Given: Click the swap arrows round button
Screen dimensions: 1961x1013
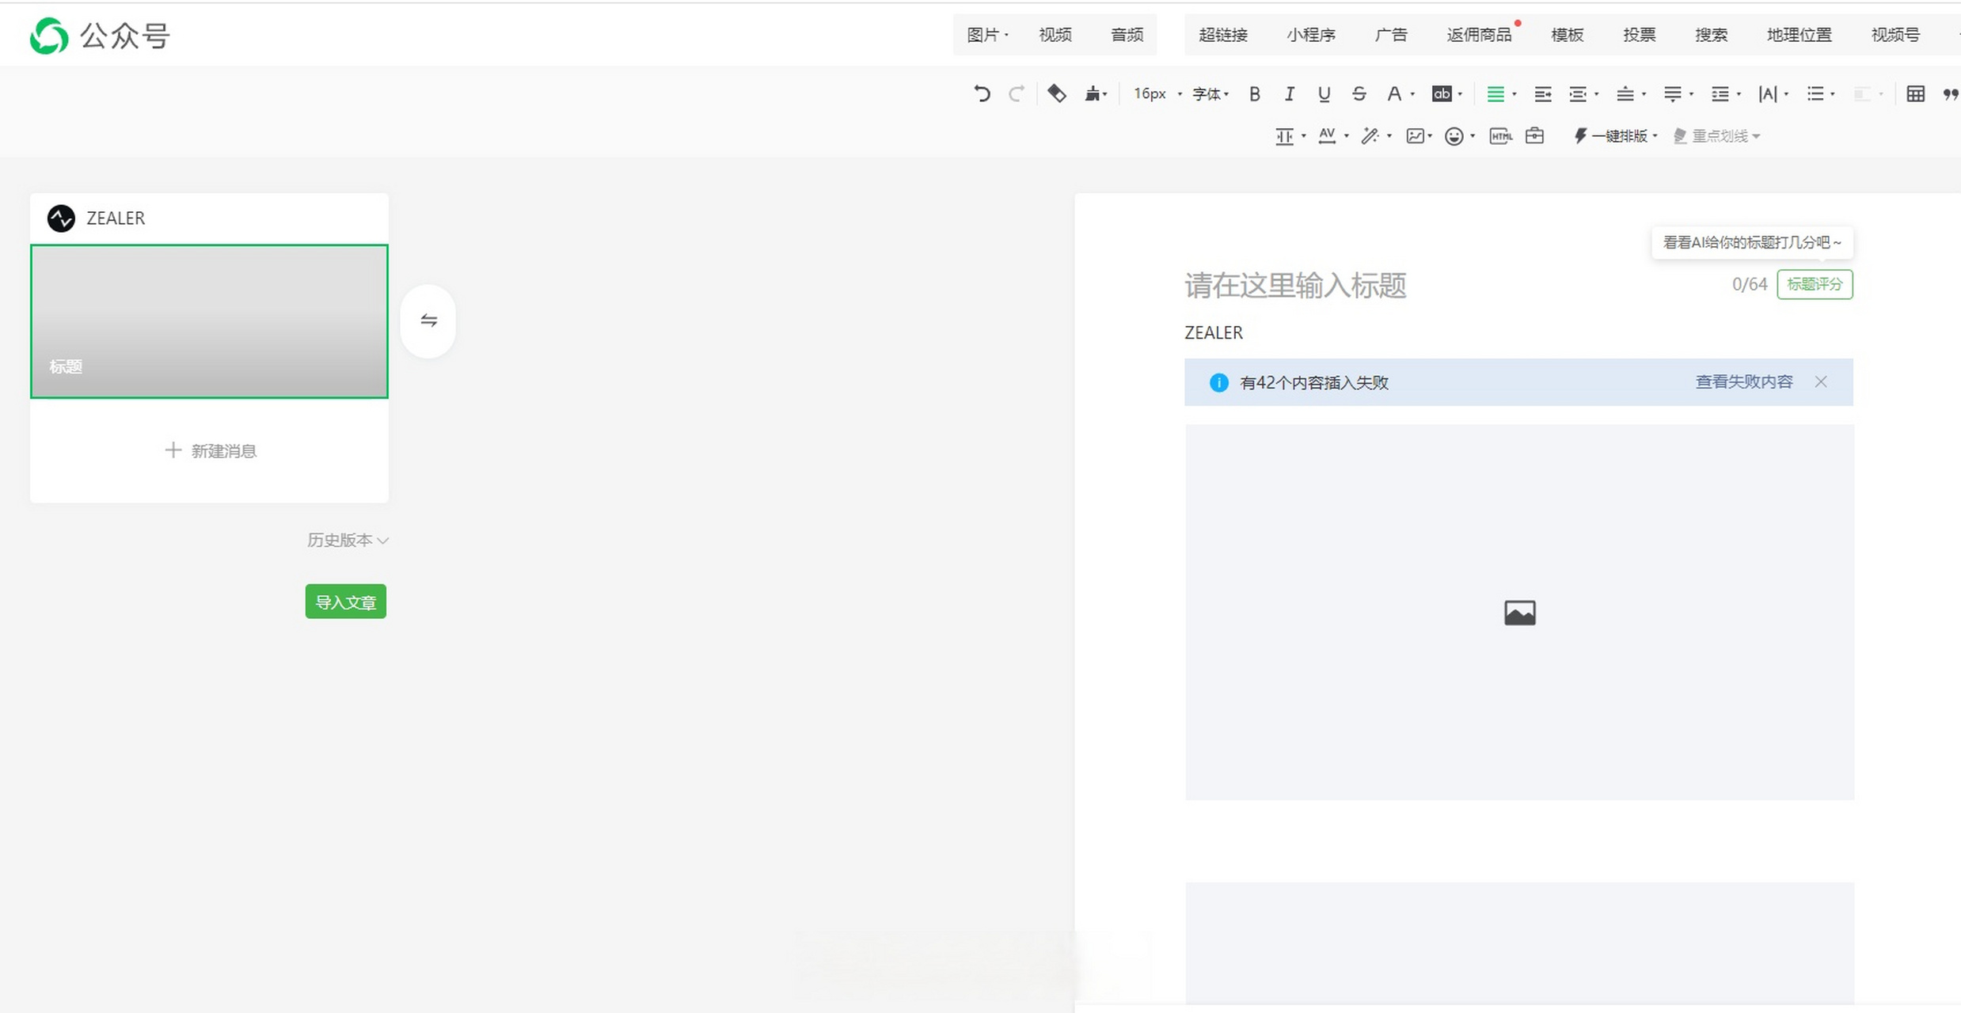Looking at the screenshot, I should (428, 321).
